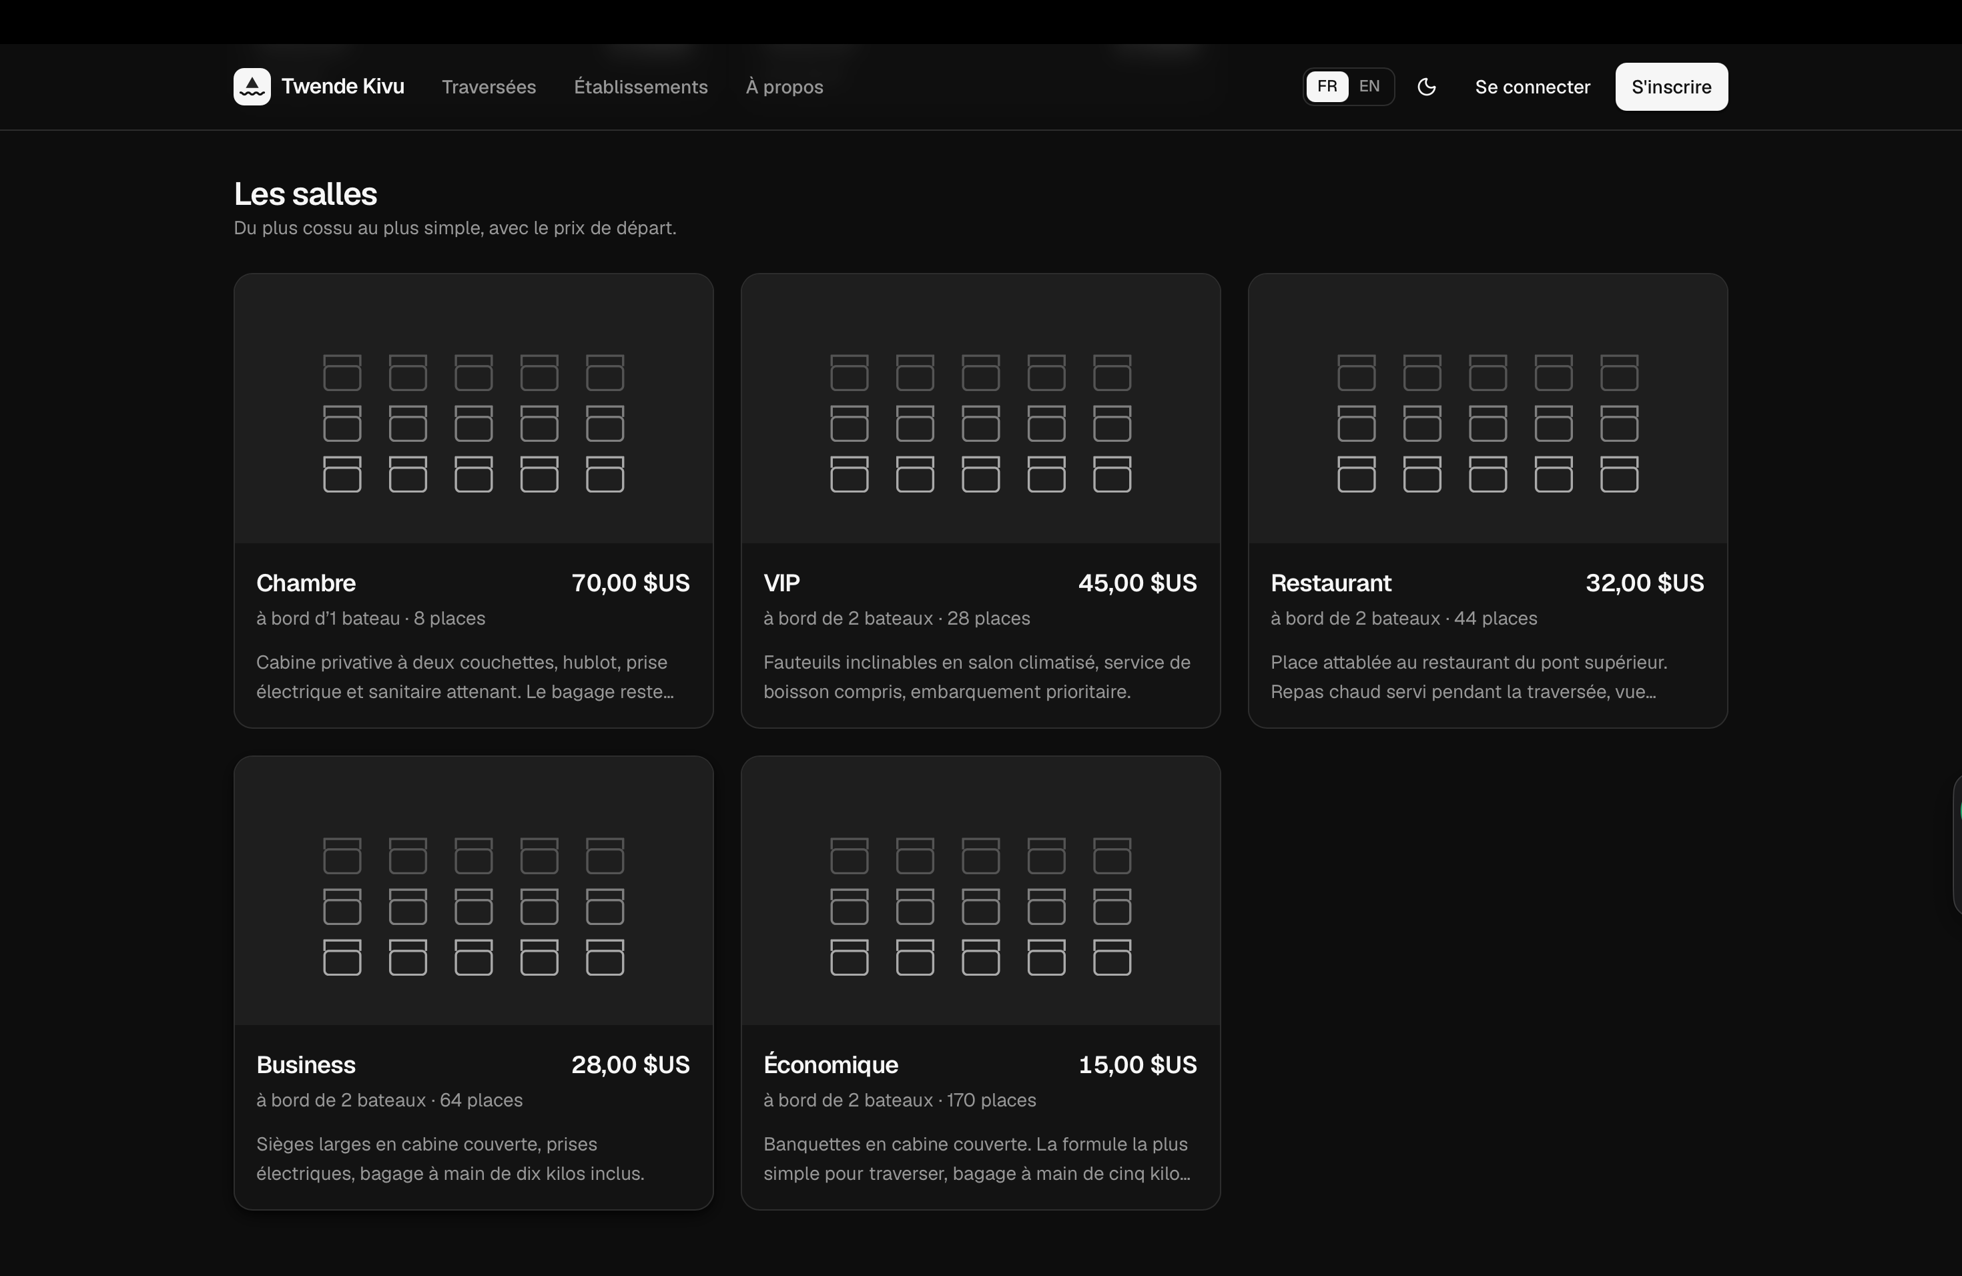Click the 15,00 $US price
Image resolution: width=1962 pixels, height=1276 pixels.
pos(1136,1065)
